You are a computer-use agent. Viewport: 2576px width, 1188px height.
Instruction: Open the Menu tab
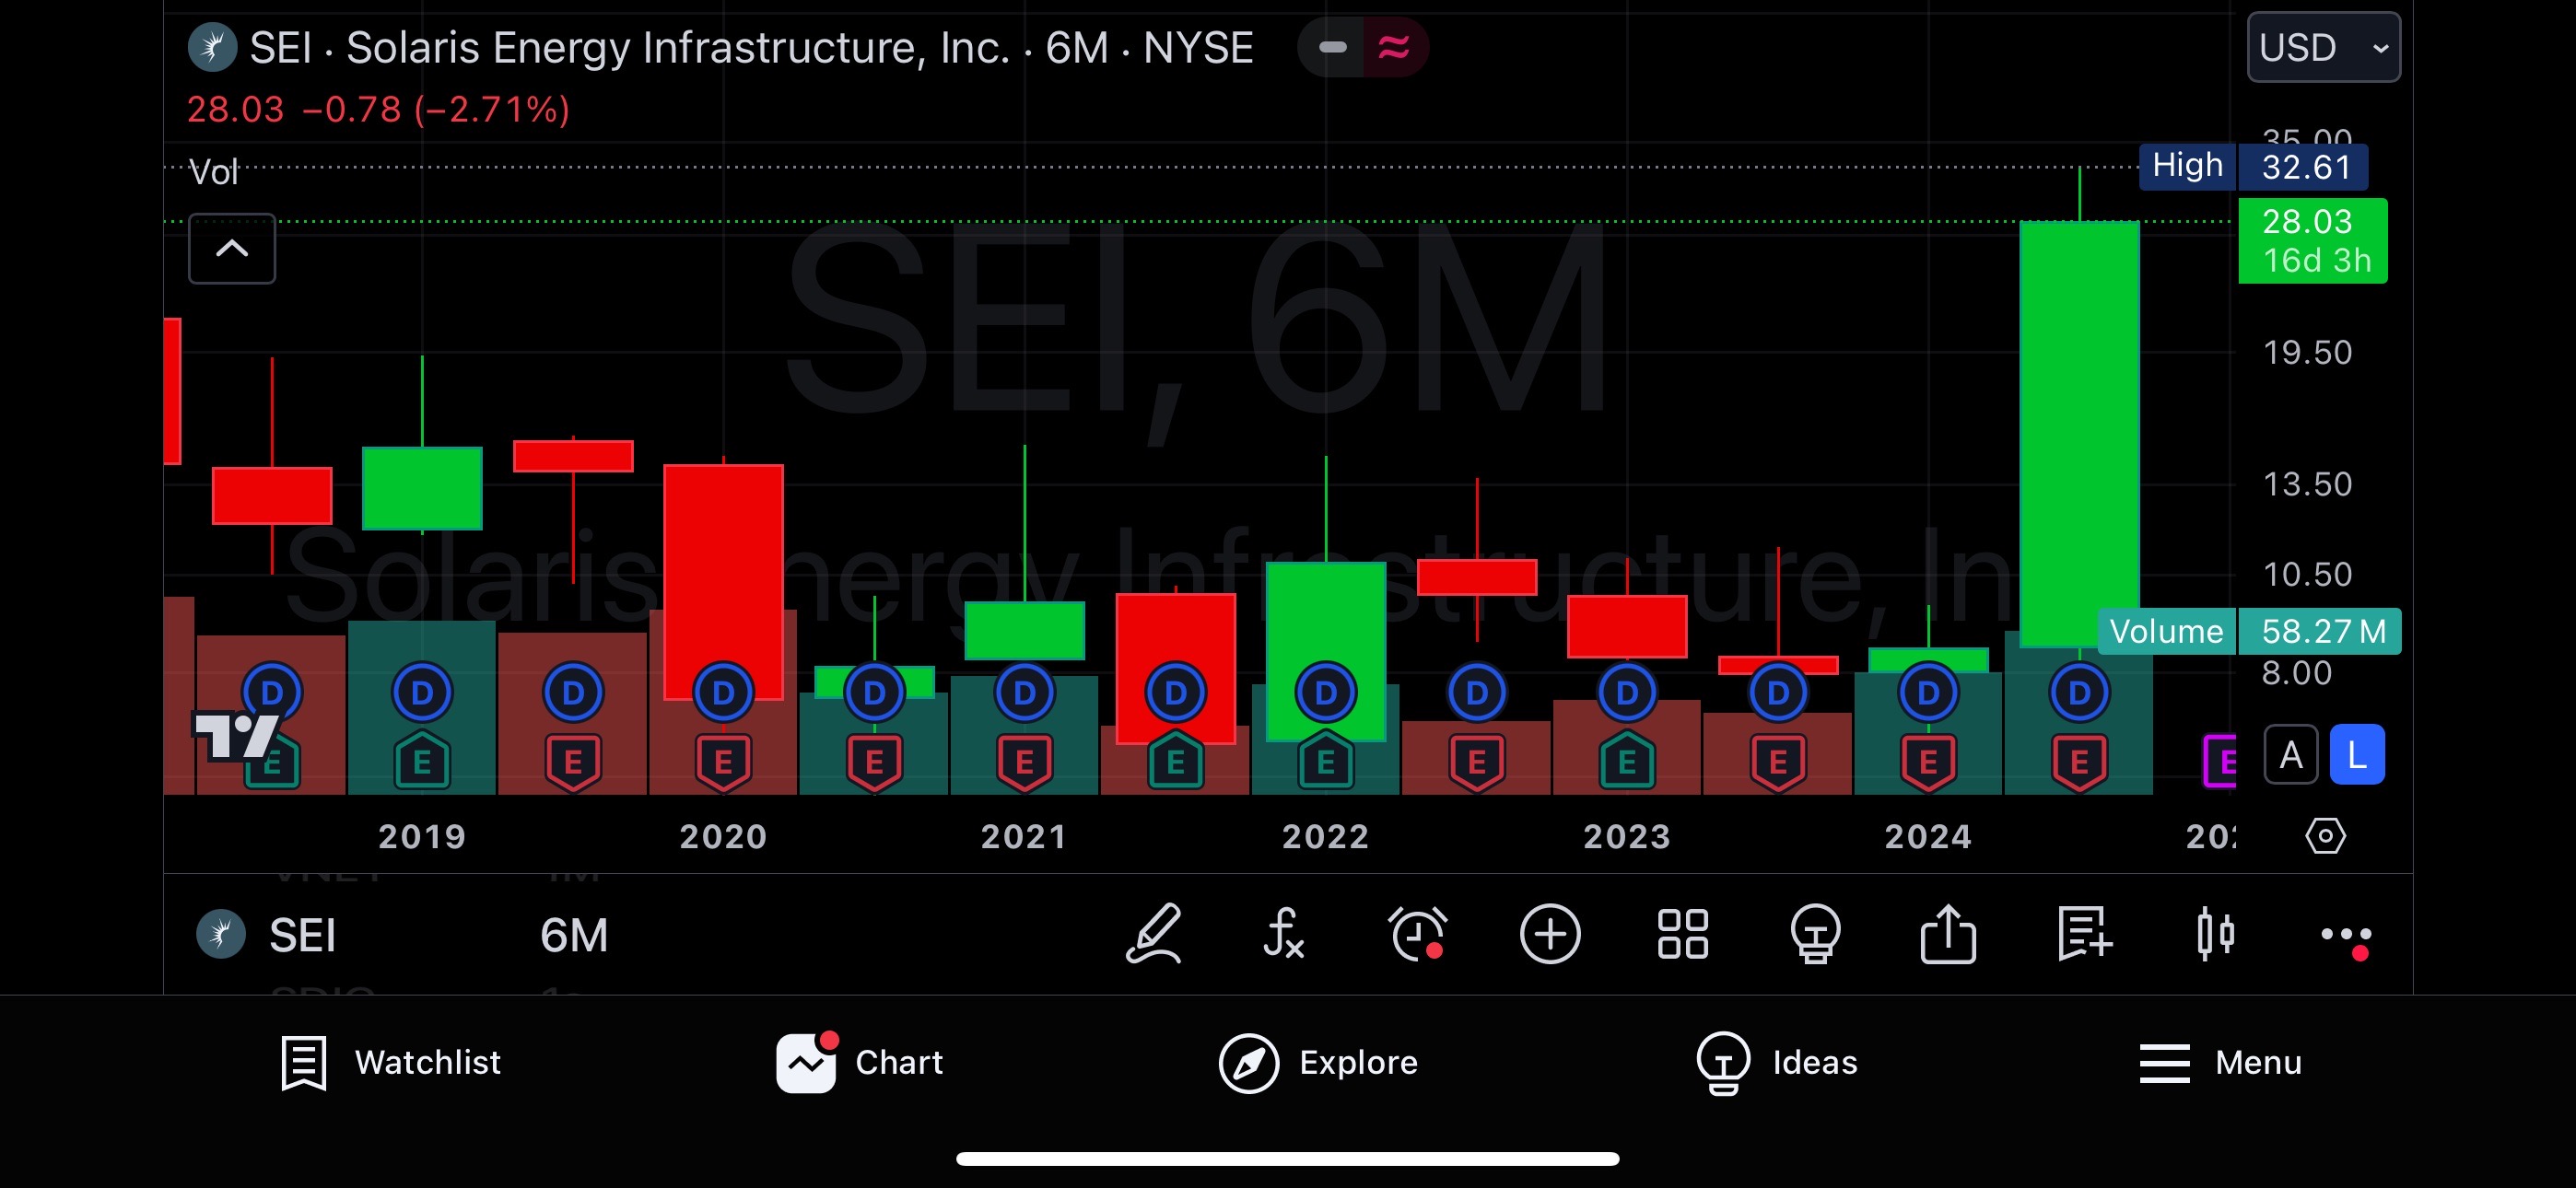(2220, 1062)
